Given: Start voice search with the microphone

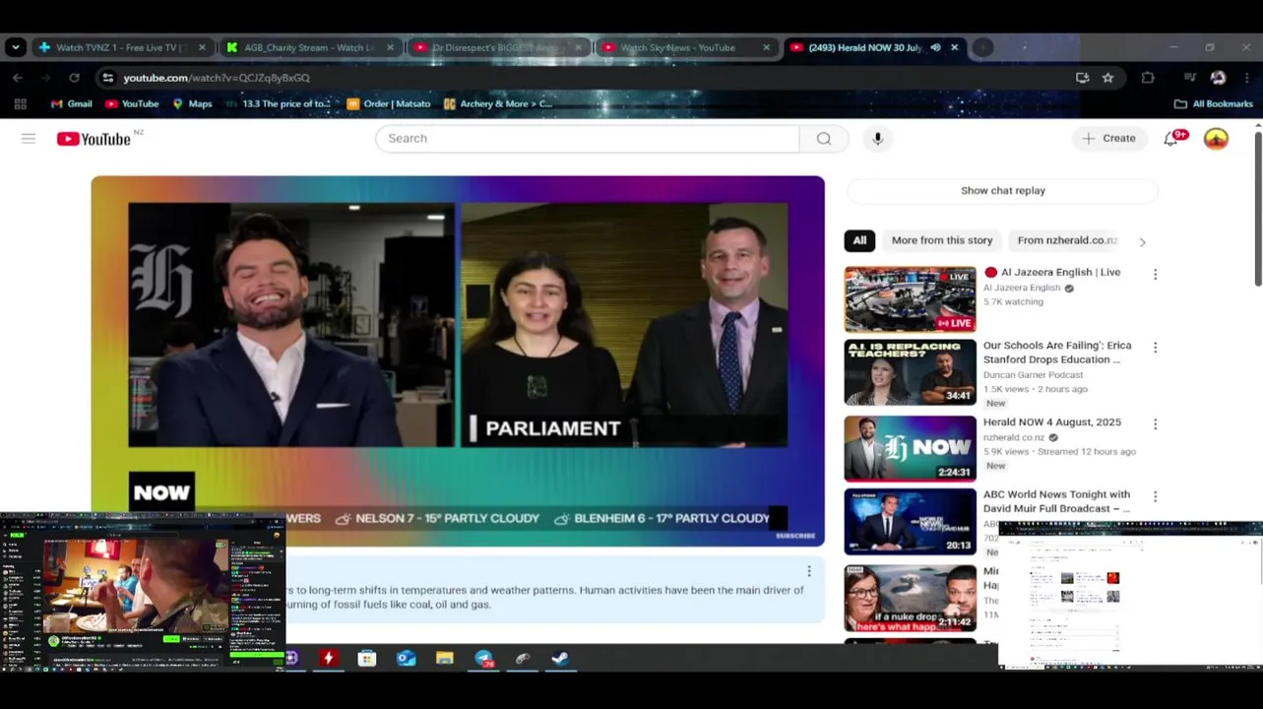Looking at the screenshot, I should click(878, 139).
